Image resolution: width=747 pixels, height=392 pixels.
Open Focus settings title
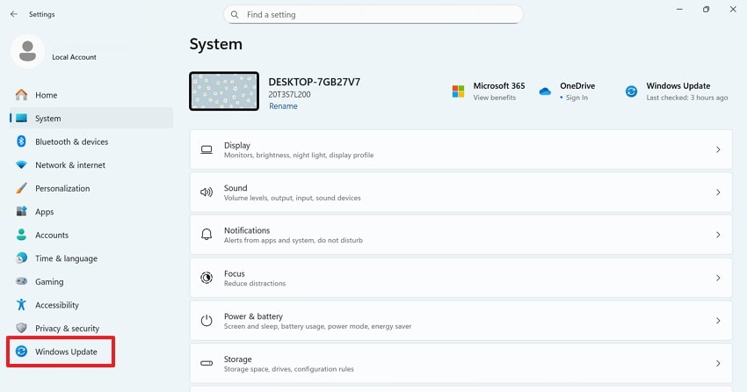(234, 274)
